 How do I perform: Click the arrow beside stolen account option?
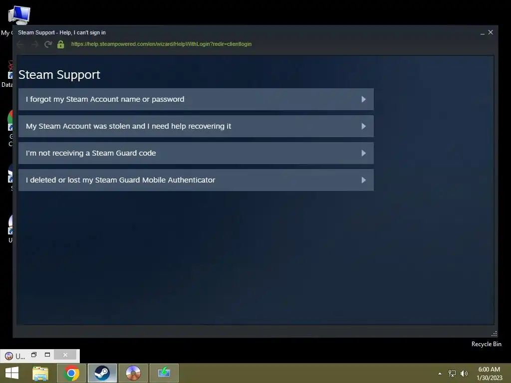[x=364, y=126]
